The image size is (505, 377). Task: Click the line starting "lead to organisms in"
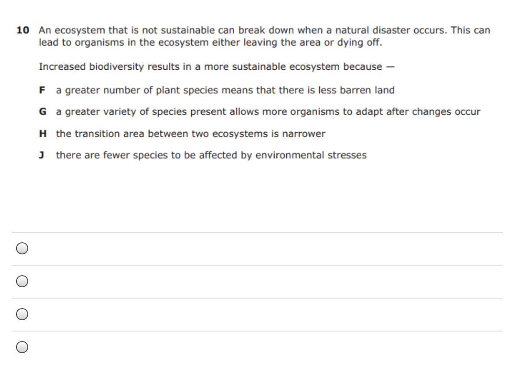[x=210, y=42]
